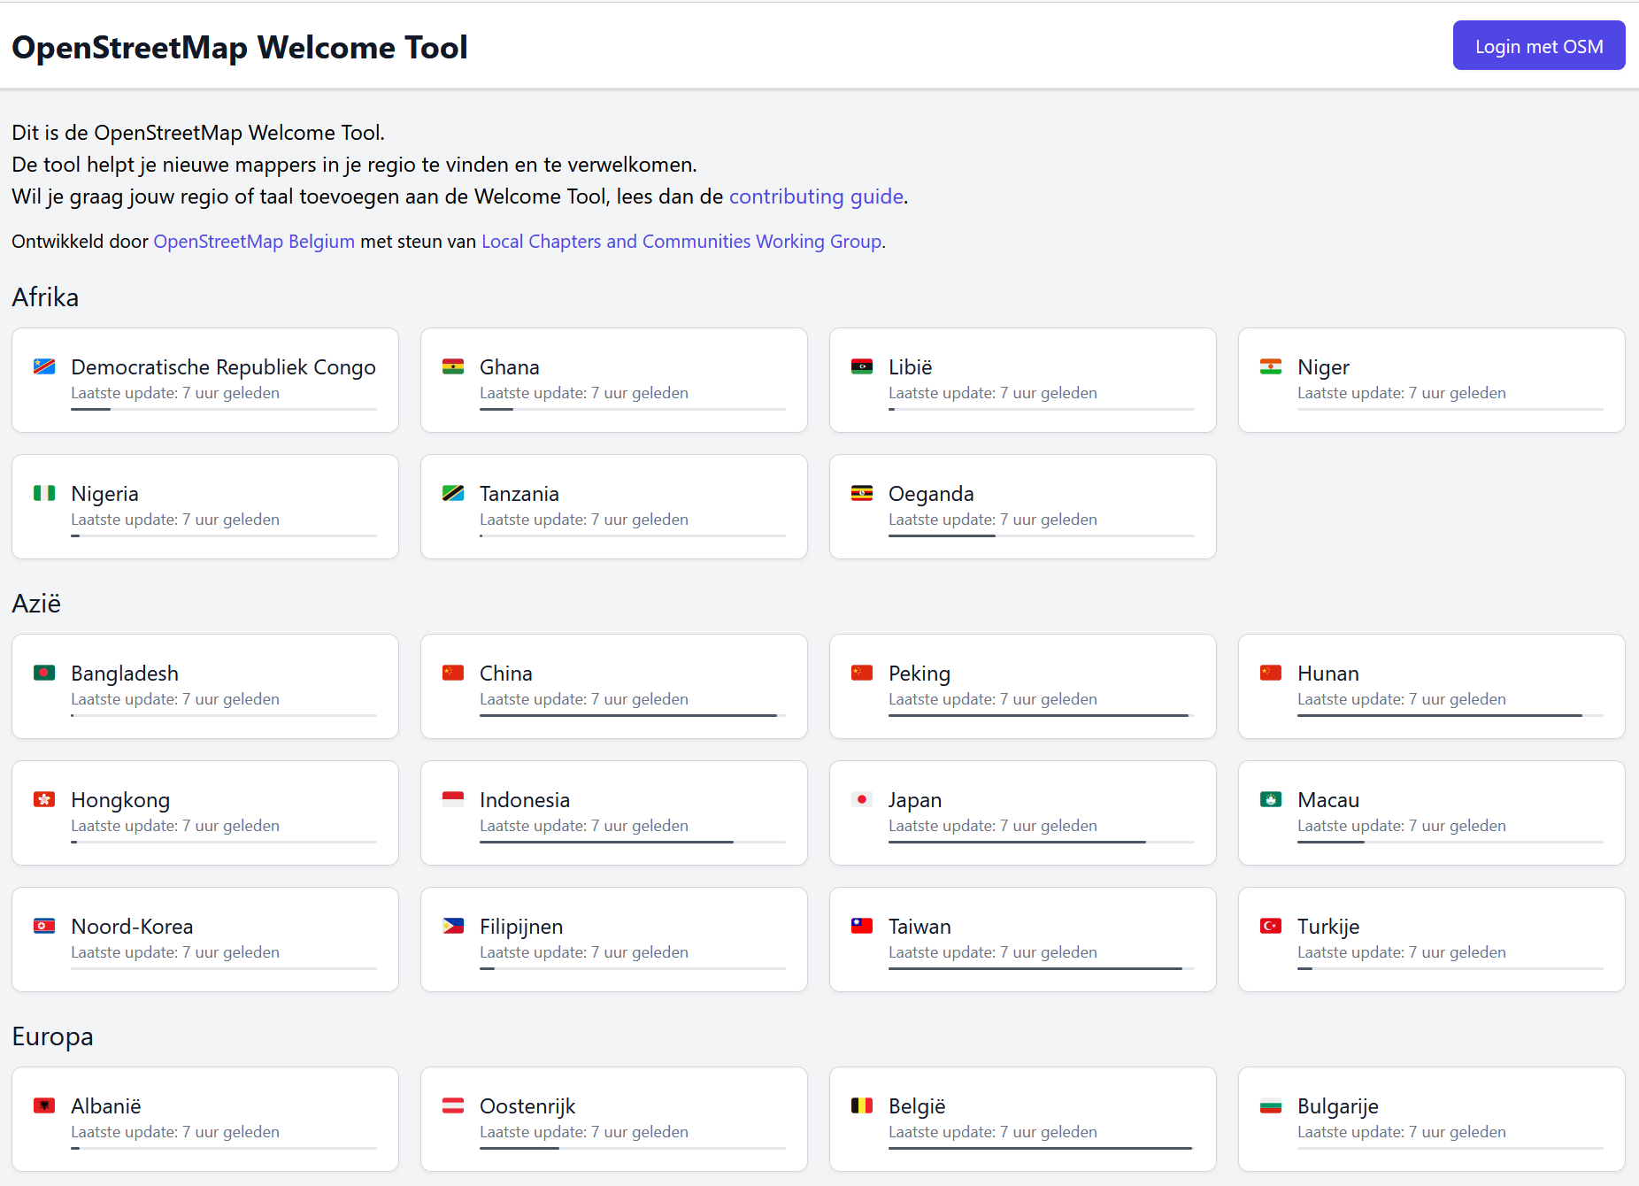Click the Japan flag icon

862,799
